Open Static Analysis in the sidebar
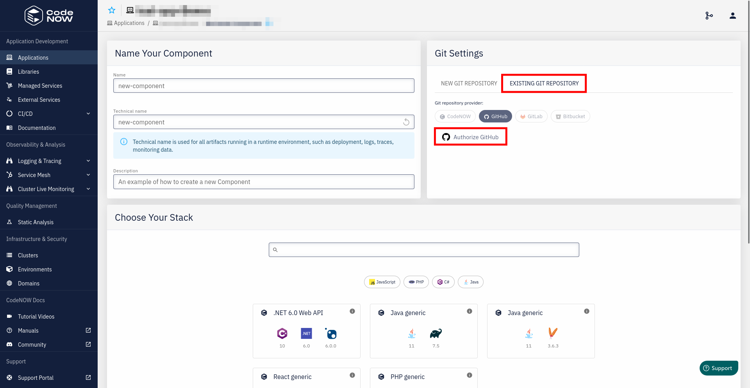The height and width of the screenshot is (388, 750). 49,222
